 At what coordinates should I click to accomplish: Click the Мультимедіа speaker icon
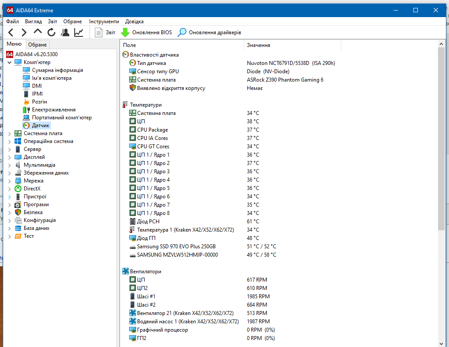click(18, 165)
